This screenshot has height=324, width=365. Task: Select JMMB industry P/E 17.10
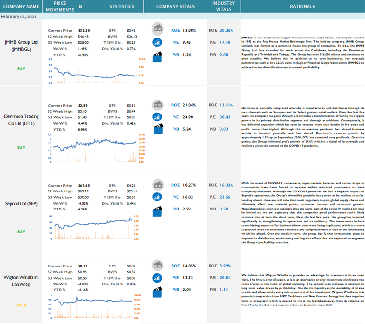point(225,42)
